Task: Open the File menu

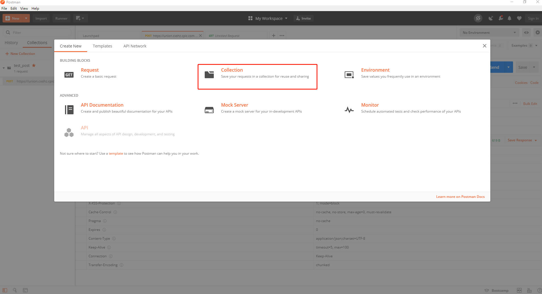Action: (4, 9)
